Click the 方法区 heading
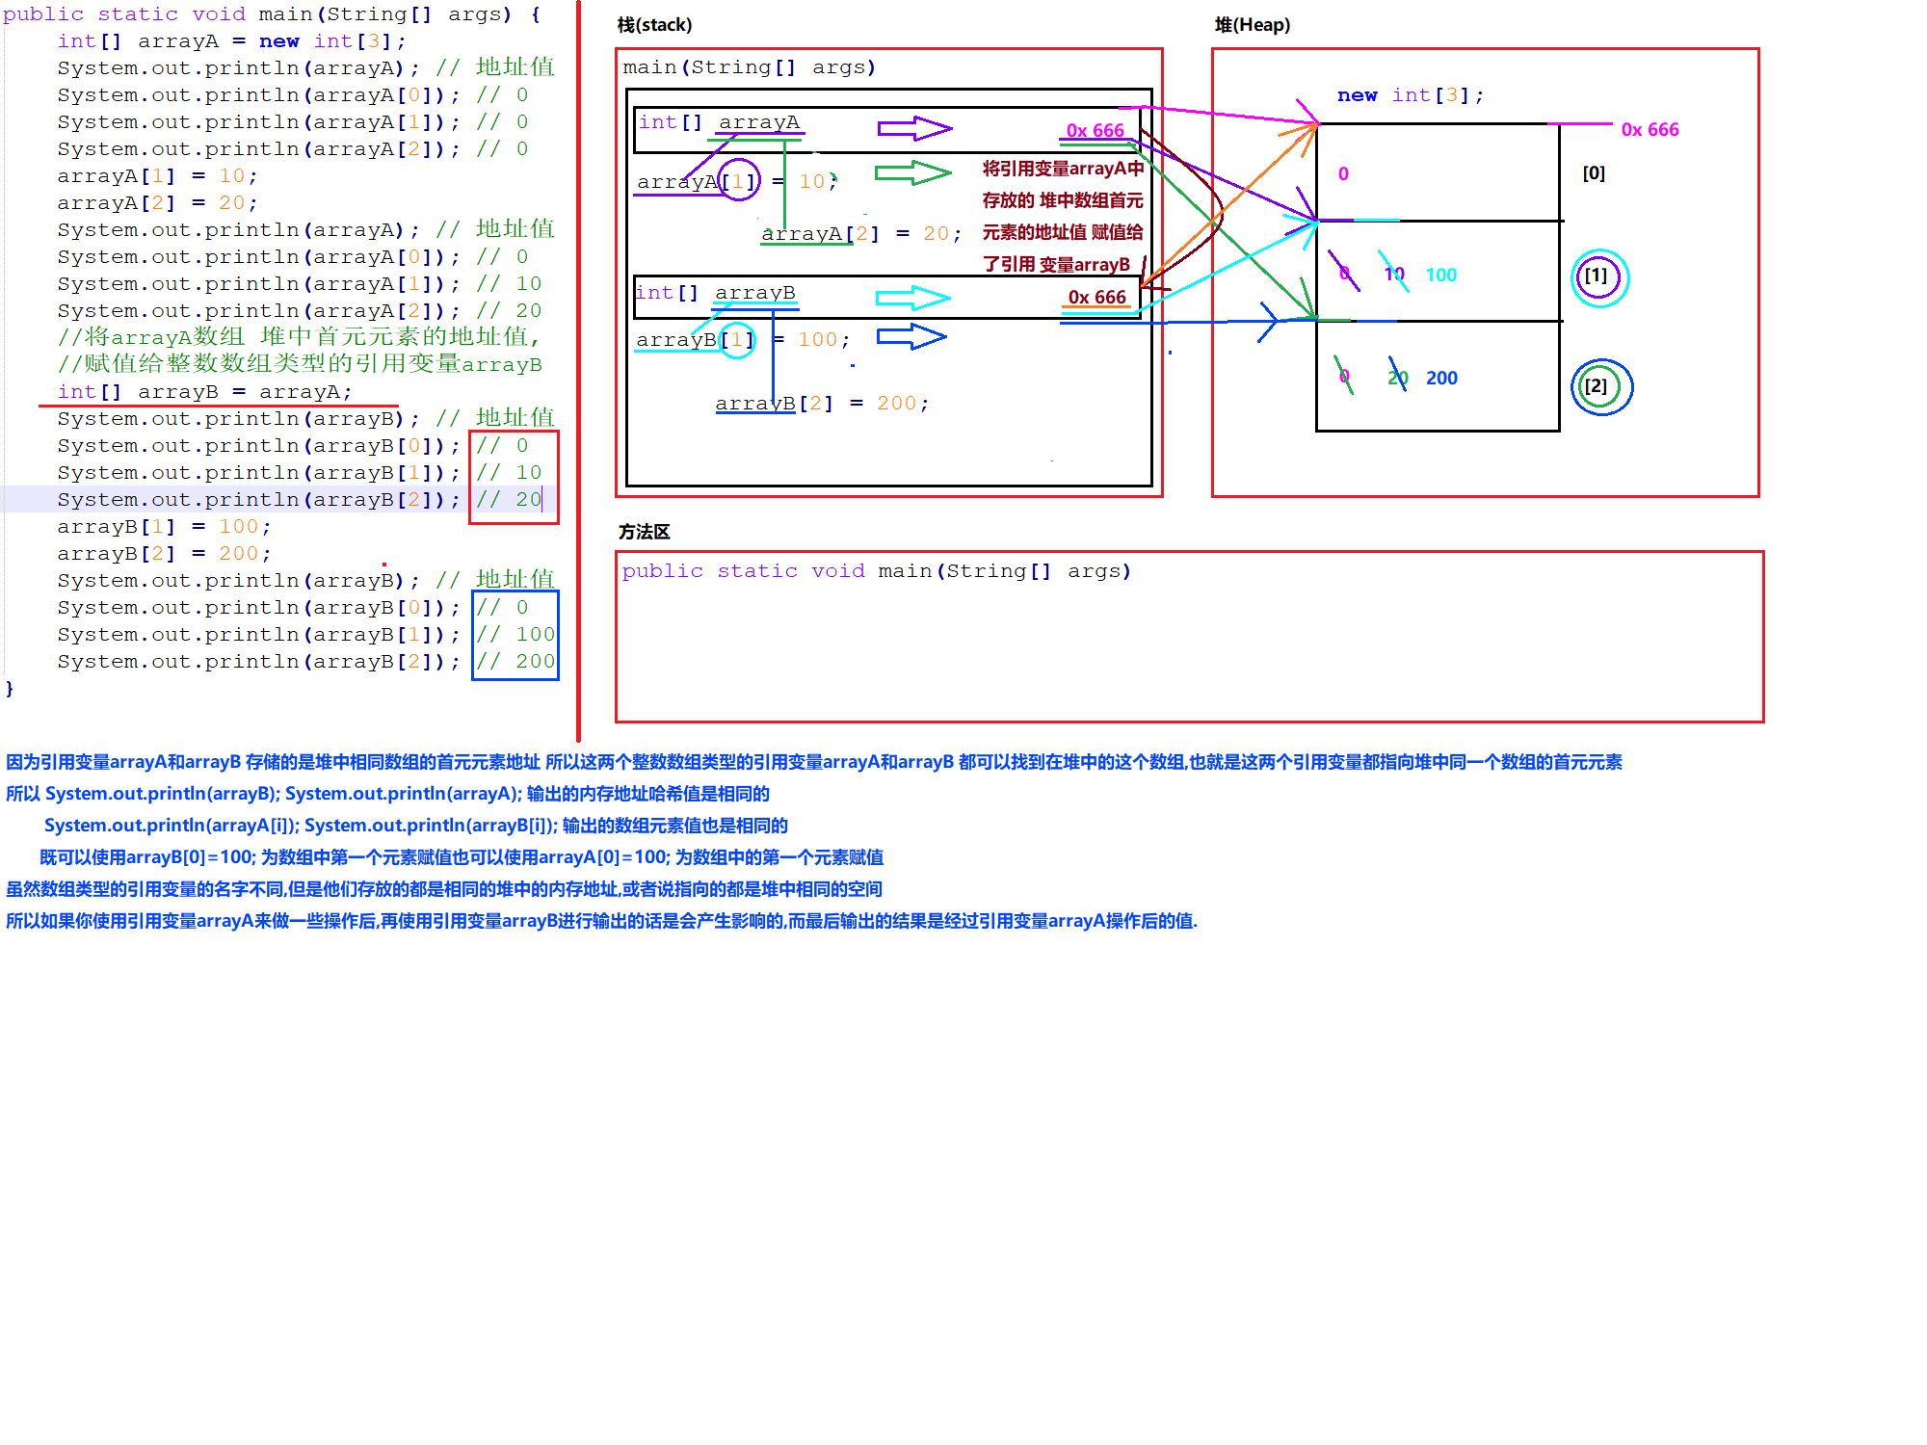This screenshot has width=1927, height=1445. click(x=644, y=532)
